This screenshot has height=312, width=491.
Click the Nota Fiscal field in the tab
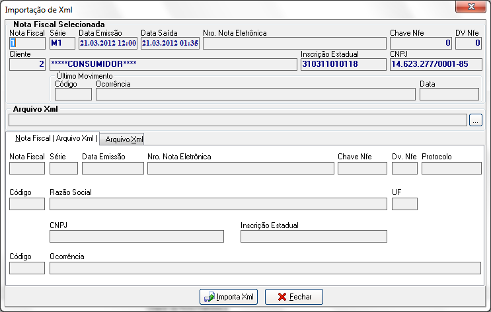point(27,168)
